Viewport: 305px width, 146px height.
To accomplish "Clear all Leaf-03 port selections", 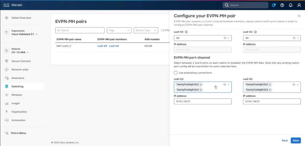I will [x=225, y=85].
